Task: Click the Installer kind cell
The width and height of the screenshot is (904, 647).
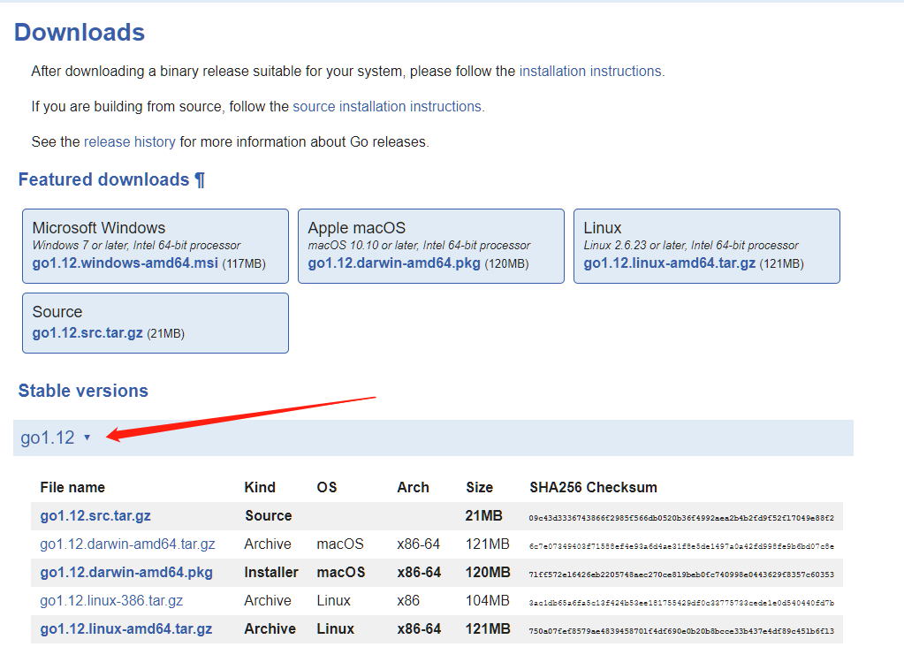Action: point(271,573)
